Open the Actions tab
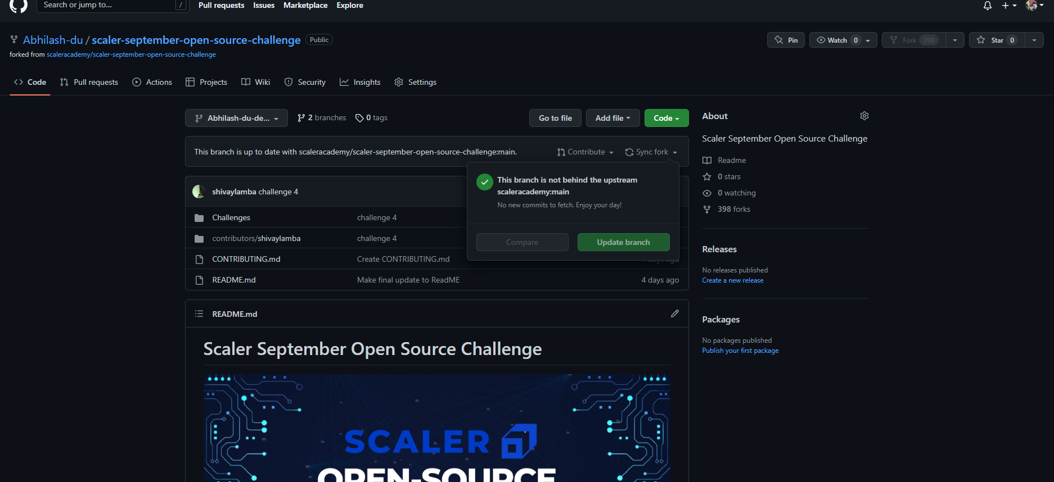The image size is (1054, 482). point(152,82)
